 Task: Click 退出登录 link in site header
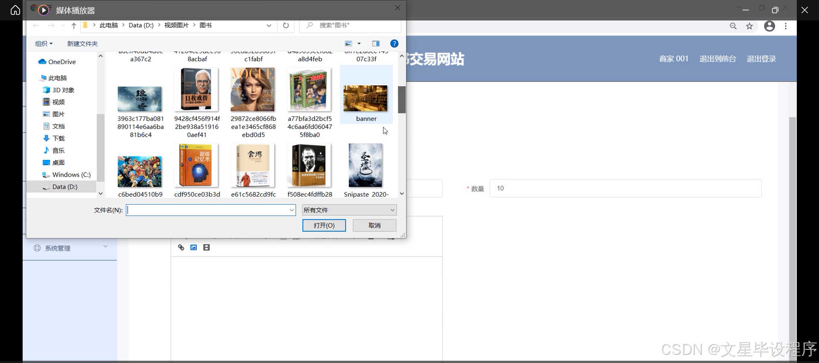click(x=761, y=59)
